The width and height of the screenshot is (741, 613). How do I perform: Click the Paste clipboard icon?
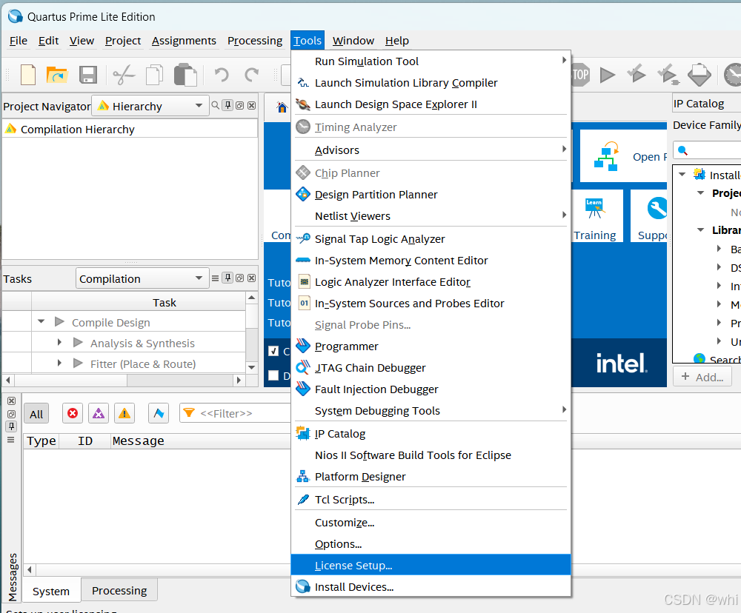coord(185,75)
